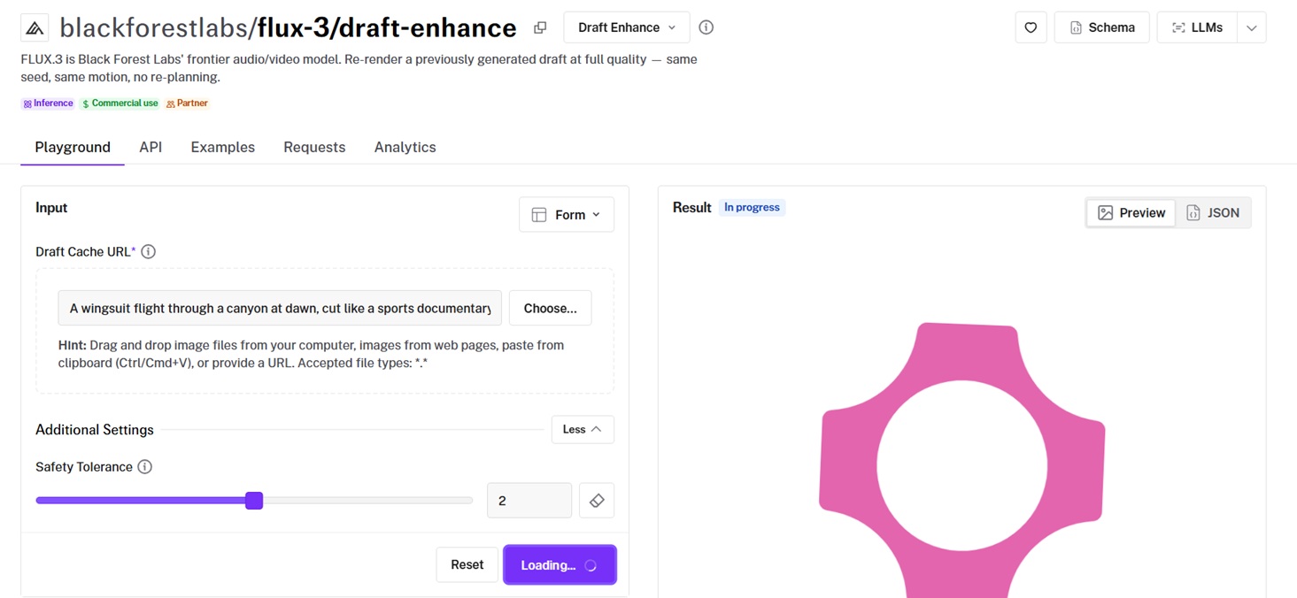Click the pink loading result image
1297x598 pixels.
[962, 460]
